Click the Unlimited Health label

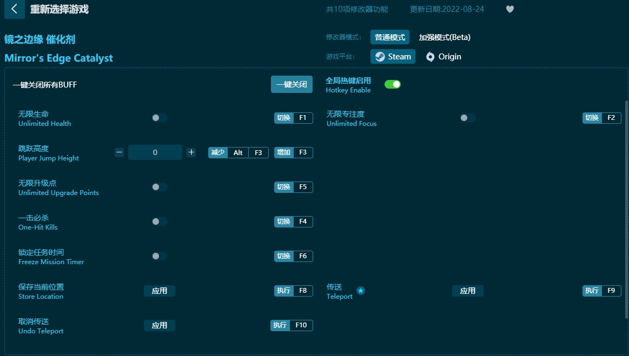pos(44,124)
